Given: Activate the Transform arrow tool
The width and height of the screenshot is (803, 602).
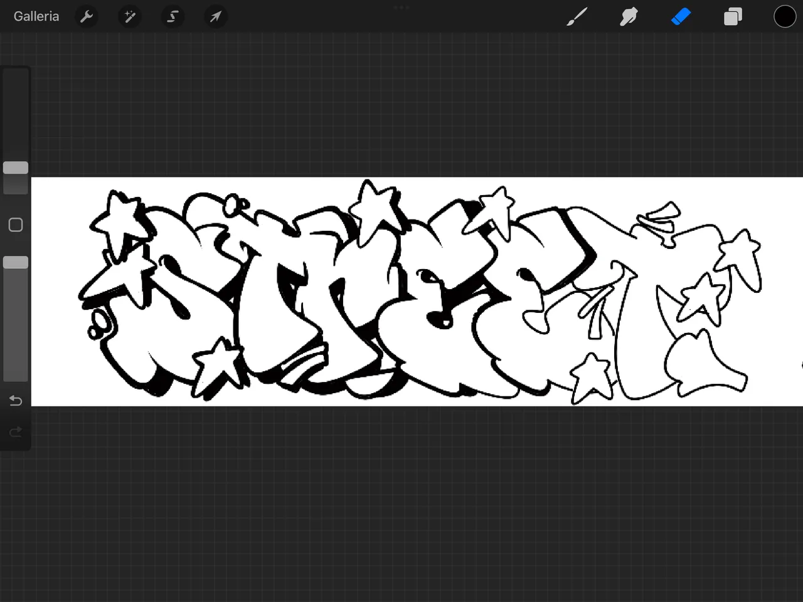Looking at the screenshot, I should 215,16.
